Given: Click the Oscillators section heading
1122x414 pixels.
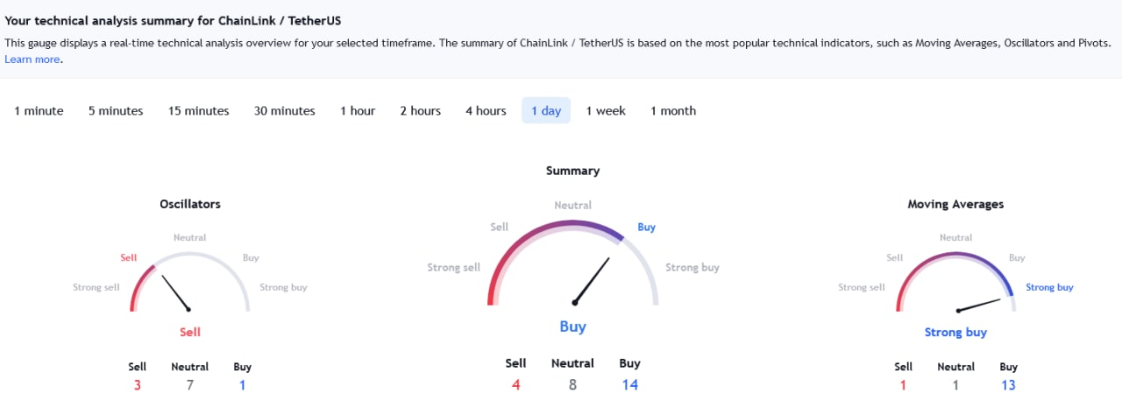Looking at the screenshot, I should (190, 204).
